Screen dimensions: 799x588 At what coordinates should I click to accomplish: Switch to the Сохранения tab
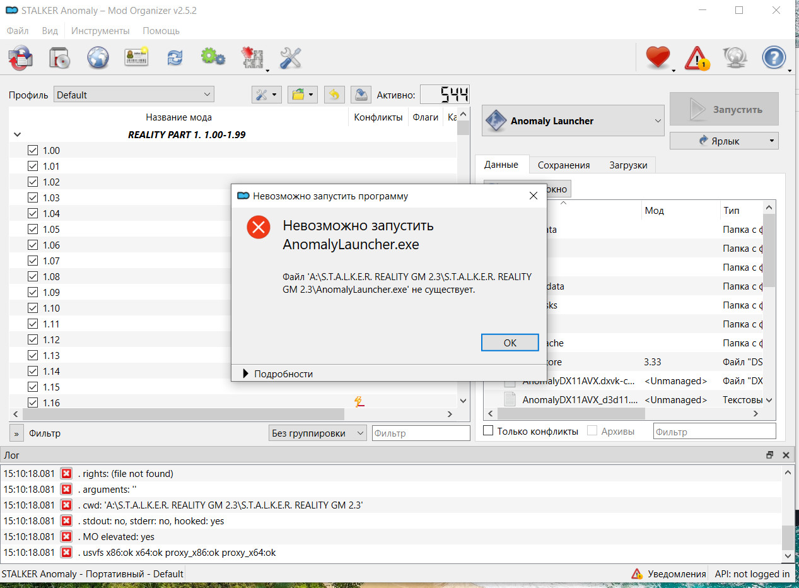(564, 165)
